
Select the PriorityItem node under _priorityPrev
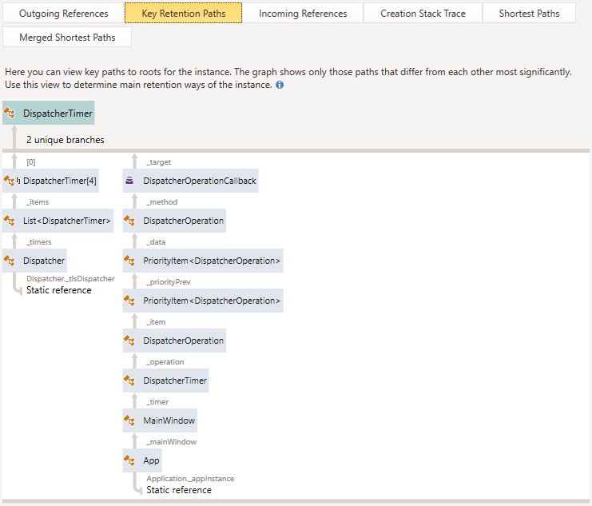[212, 301]
